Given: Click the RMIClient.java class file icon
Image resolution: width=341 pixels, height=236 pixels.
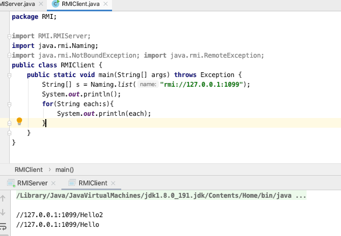Looking at the screenshot, I should pos(55,4).
